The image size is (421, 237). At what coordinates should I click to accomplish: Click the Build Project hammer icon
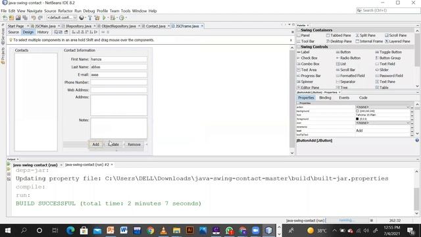click(89, 18)
